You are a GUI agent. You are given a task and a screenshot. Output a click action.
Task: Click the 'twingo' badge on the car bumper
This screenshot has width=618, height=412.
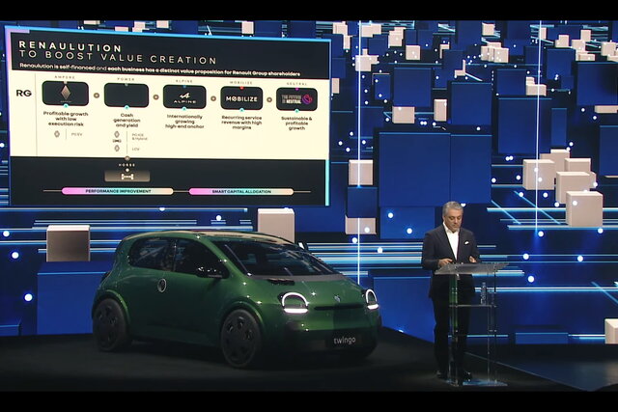345,340
